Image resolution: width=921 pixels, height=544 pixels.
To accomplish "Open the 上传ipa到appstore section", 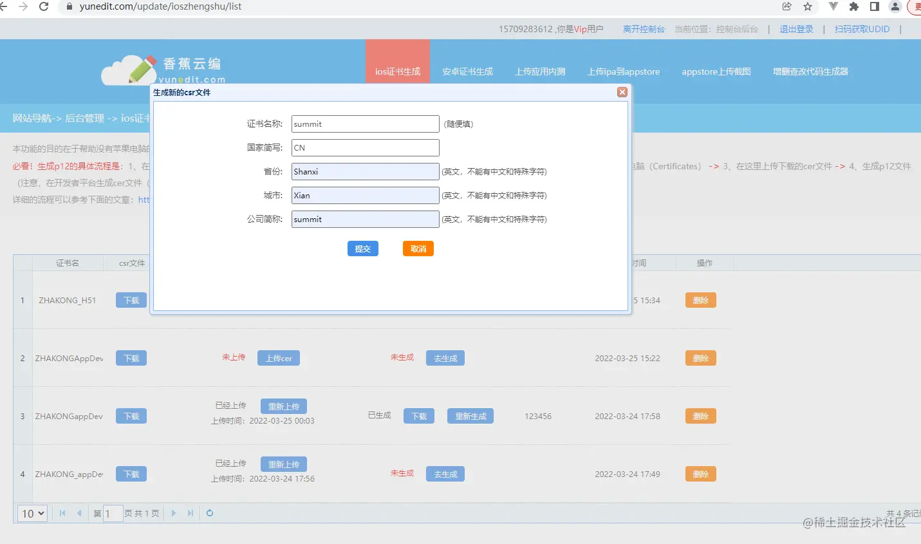I will click(623, 71).
